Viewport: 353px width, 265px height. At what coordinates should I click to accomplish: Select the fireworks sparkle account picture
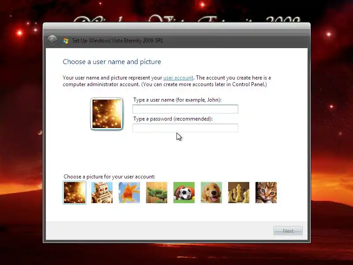(x=75, y=193)
